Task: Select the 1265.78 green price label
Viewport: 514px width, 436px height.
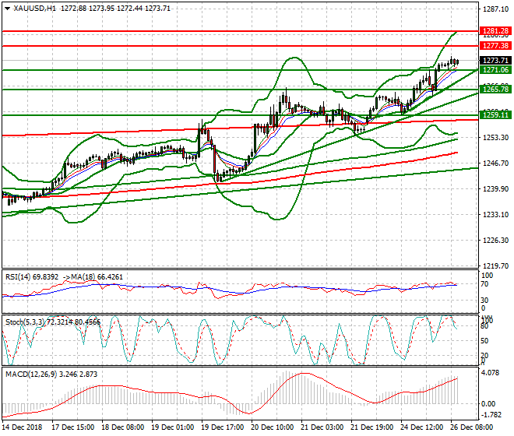Action: tap(495, 90)
